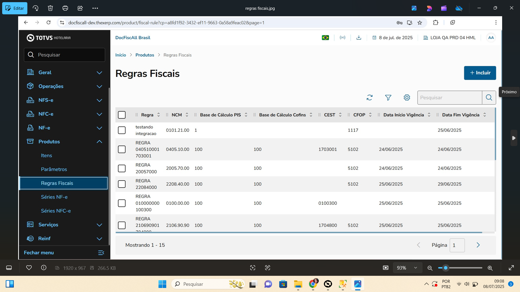Collapse the Produtos sidebar section
This screenshot has height=292, width=520.
tap(99, 142)
